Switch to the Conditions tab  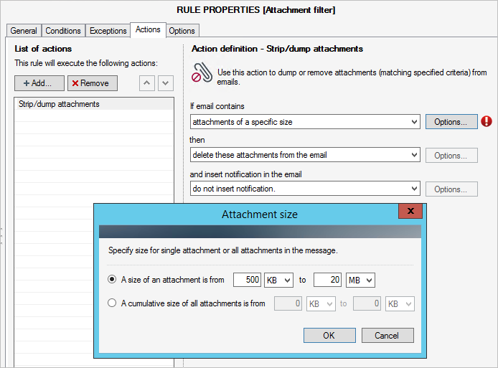coord(63,31)
